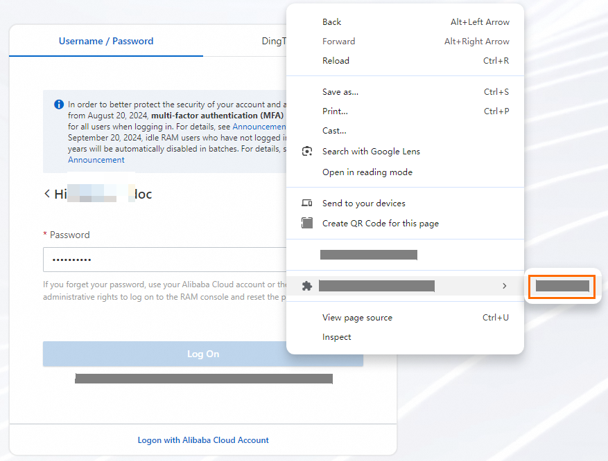The width and height of the screenshot is (608, 461).
Task: Select Inspect from the context menu
Action: pyautogui.click(x=405, y=337)
